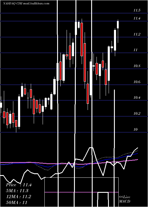Viewport: 148px width, 207px height.
Task: Click the '5MA : 11.3' readout
Action: coord(17,191)
